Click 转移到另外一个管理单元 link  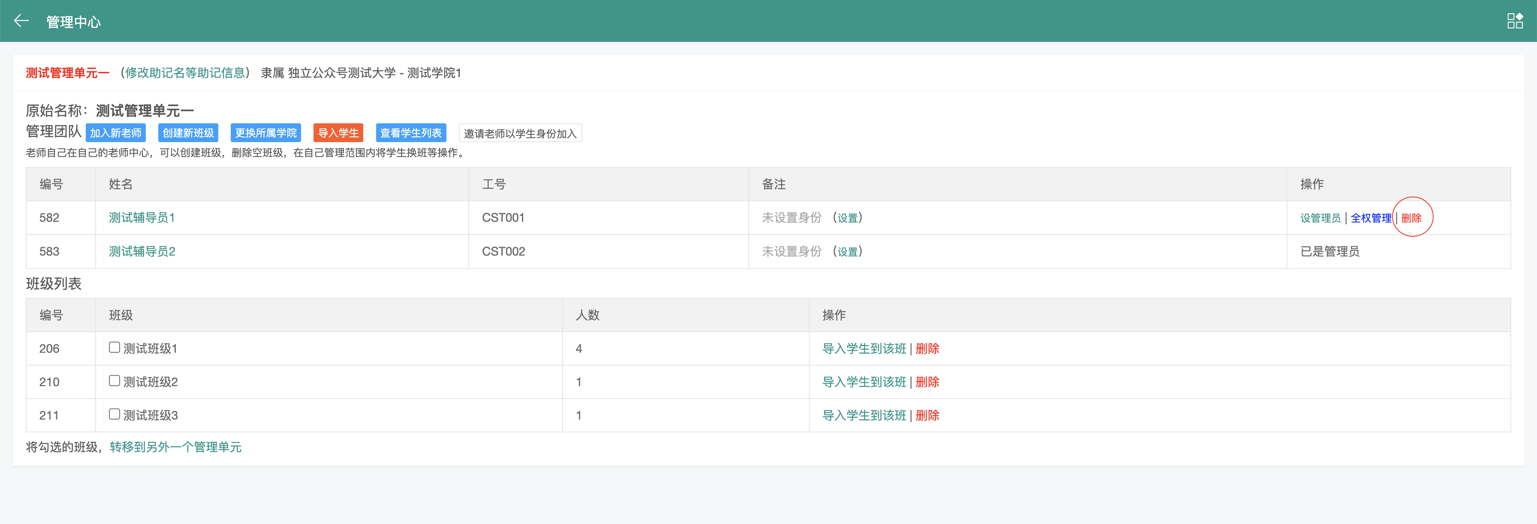pos(175,447)
